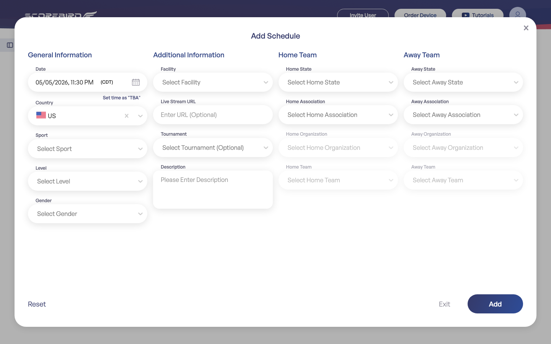Image resolution: width=551 pixels, height=344 pixels.
Task: Click the Add Schedule title
Action: [x=275, y=36]
